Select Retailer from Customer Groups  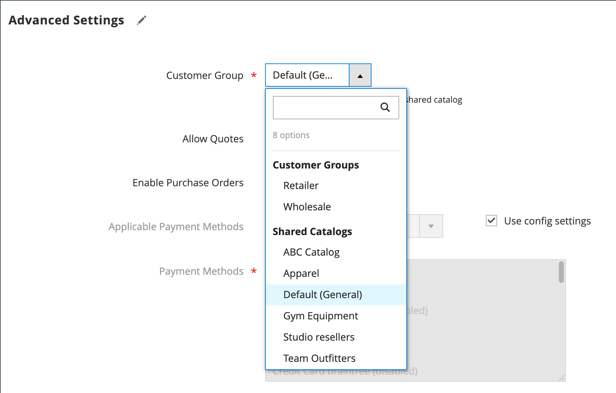301,186
